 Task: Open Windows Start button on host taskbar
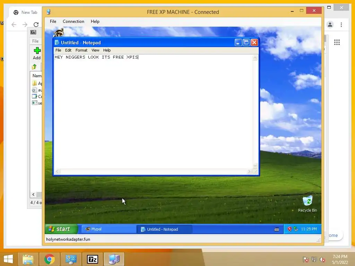click(8, 259)
